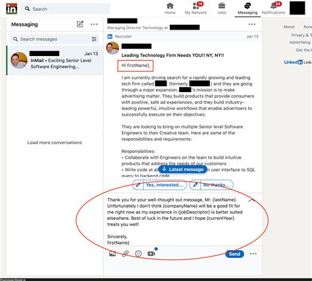Open the compose new message icon

click(80, 24)
